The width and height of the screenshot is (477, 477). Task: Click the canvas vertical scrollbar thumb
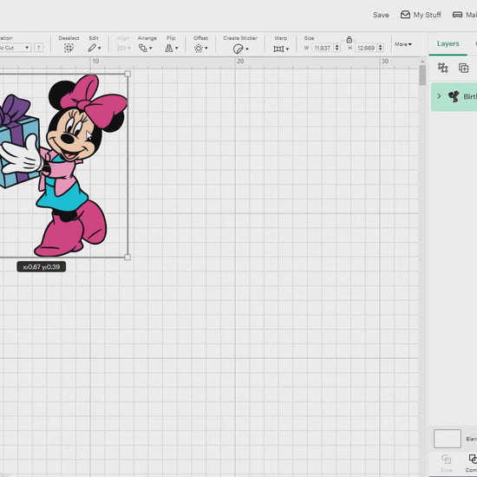point(422,75)
